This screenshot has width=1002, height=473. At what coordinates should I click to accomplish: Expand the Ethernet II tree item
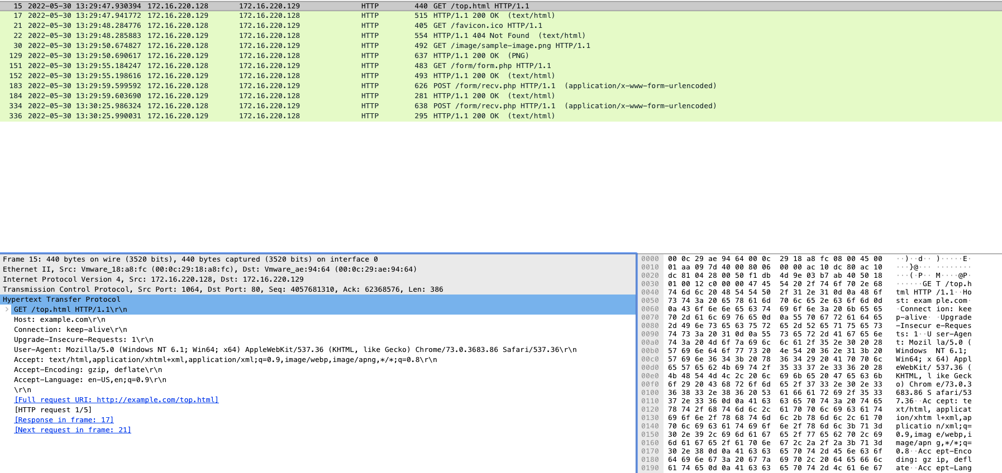pos(209,269)
